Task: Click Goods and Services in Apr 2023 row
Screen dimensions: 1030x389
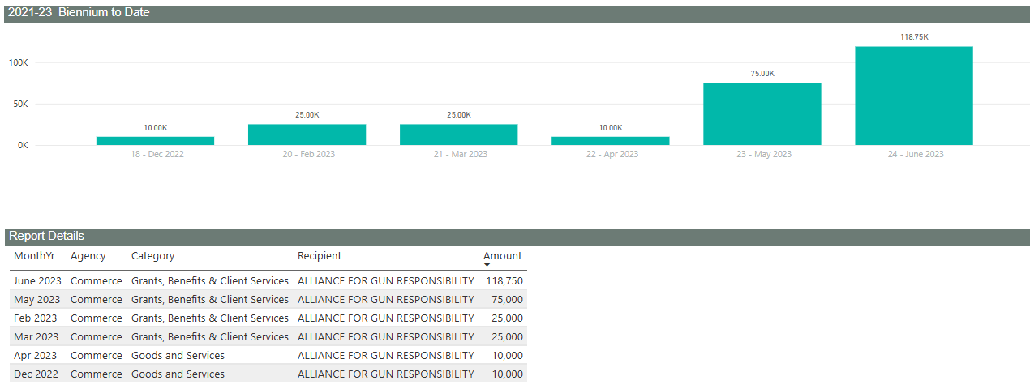Action: coord(178,356)
